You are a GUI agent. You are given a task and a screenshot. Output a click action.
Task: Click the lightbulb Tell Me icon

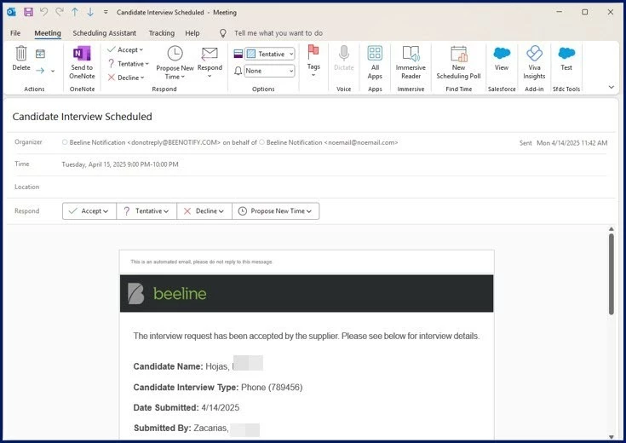(223, 33)
